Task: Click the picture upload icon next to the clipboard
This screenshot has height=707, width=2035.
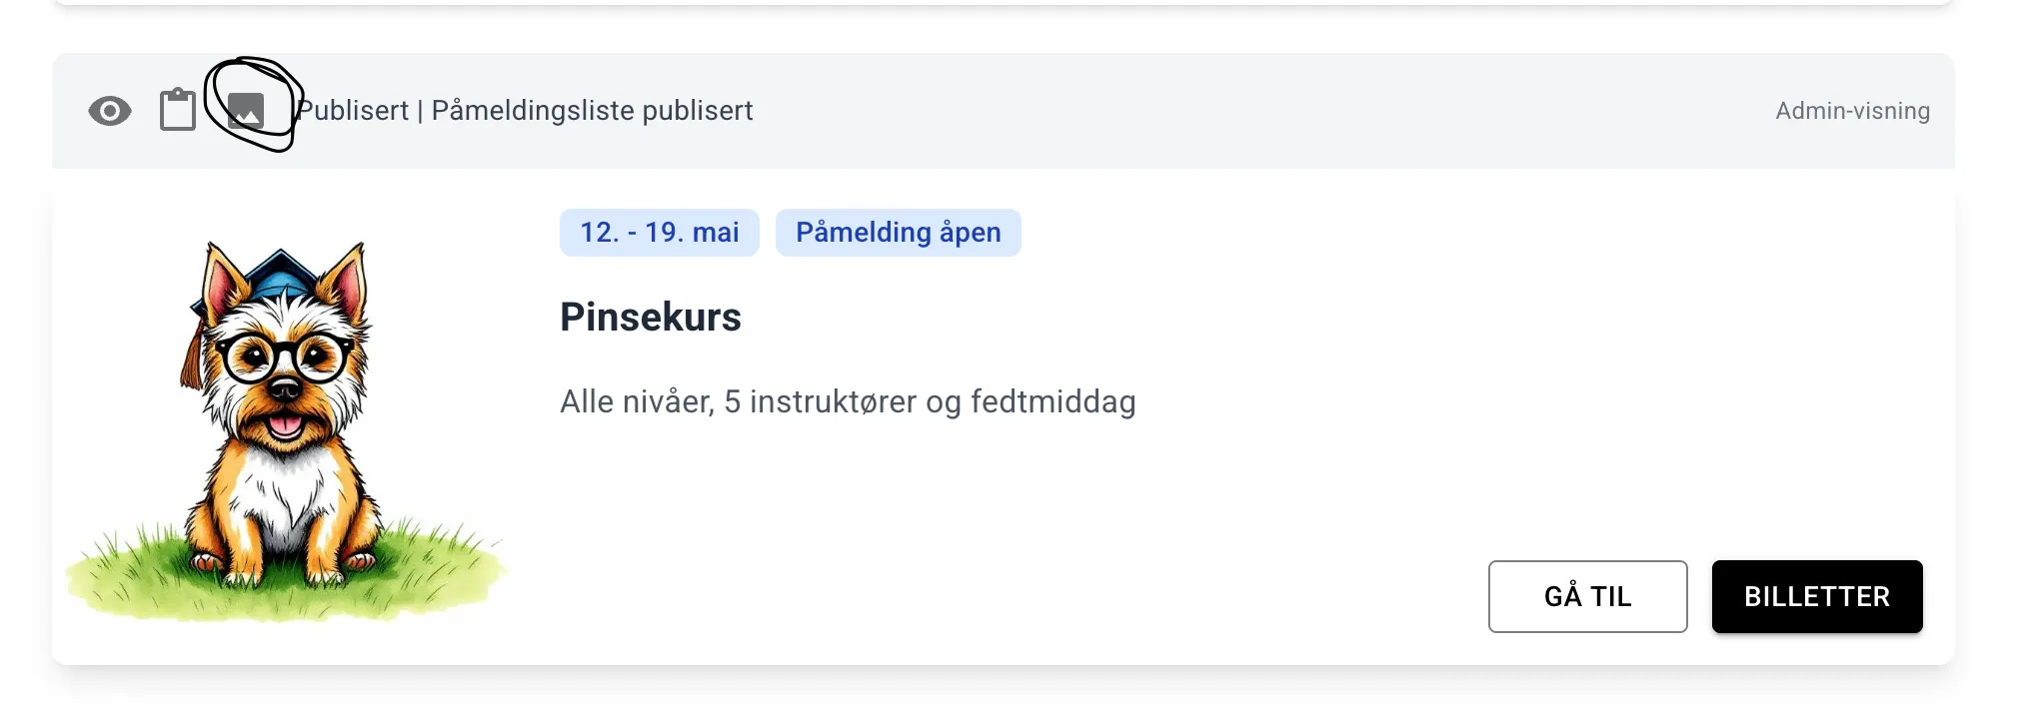Action: [x=247, y=110]
